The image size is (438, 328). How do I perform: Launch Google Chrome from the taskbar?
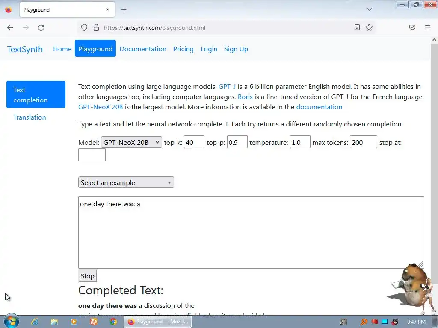click(x=113, y=322)
